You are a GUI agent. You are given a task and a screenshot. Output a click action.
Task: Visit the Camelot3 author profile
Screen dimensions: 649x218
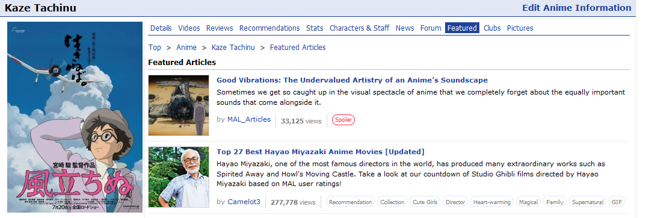point(244,202)
